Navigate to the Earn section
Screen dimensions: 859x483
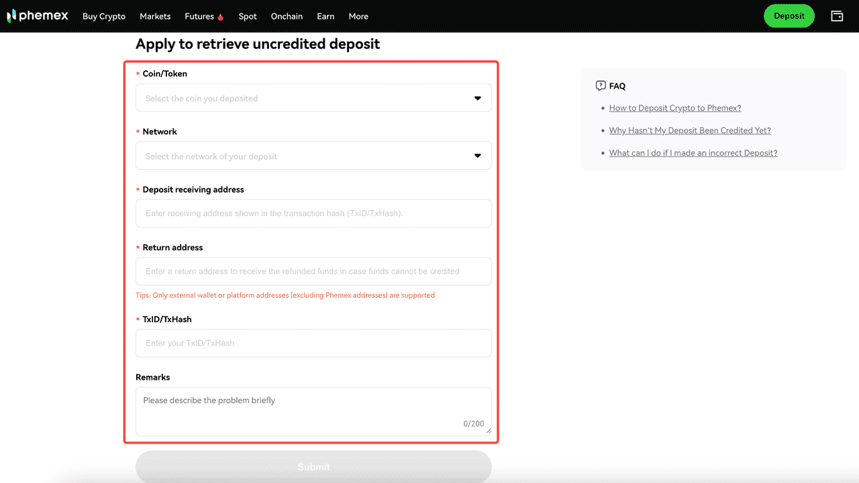[x=325, y=16]
